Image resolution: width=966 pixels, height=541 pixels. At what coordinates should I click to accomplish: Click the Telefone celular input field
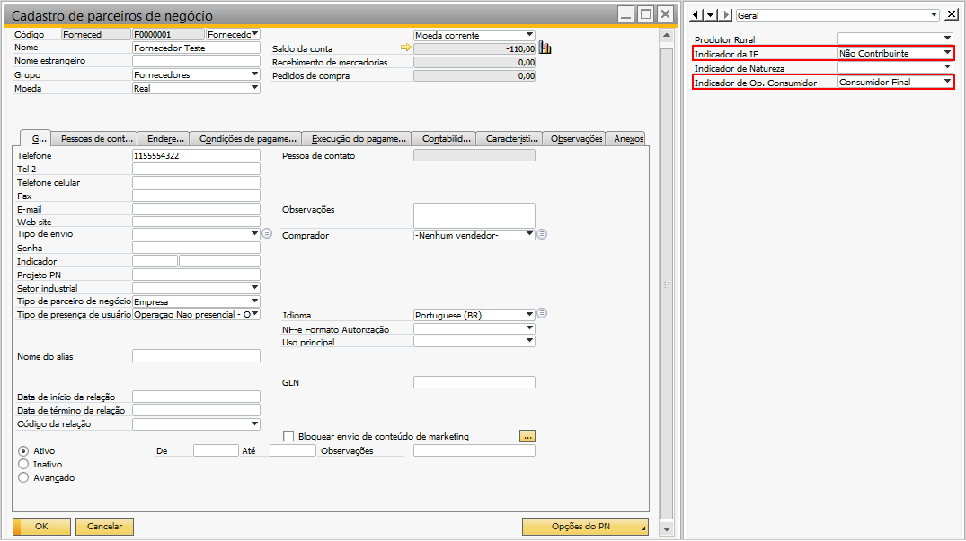[x=196, y=182]
